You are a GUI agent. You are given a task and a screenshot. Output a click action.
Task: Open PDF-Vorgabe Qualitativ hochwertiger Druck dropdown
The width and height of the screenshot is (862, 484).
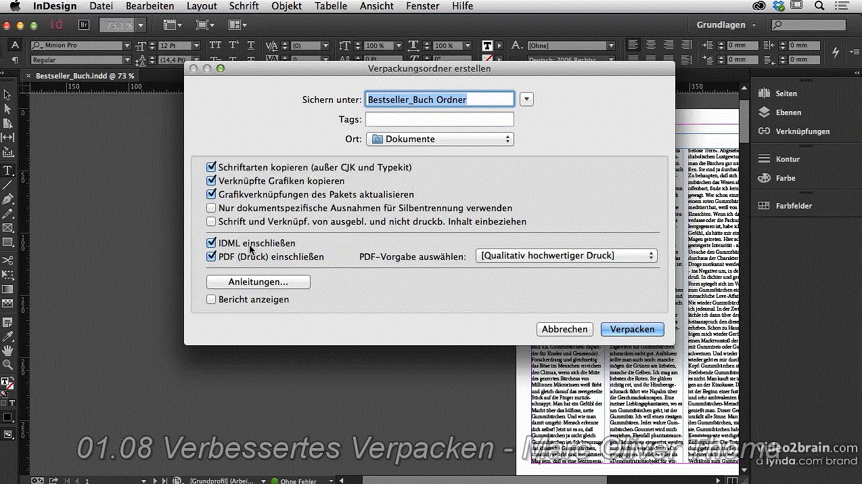(x=566, y=256)
